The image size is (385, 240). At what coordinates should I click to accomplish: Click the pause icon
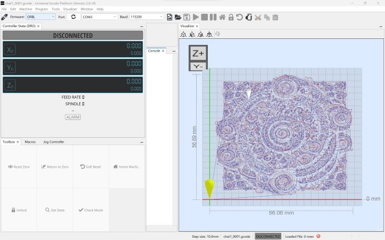coord(213,17)
